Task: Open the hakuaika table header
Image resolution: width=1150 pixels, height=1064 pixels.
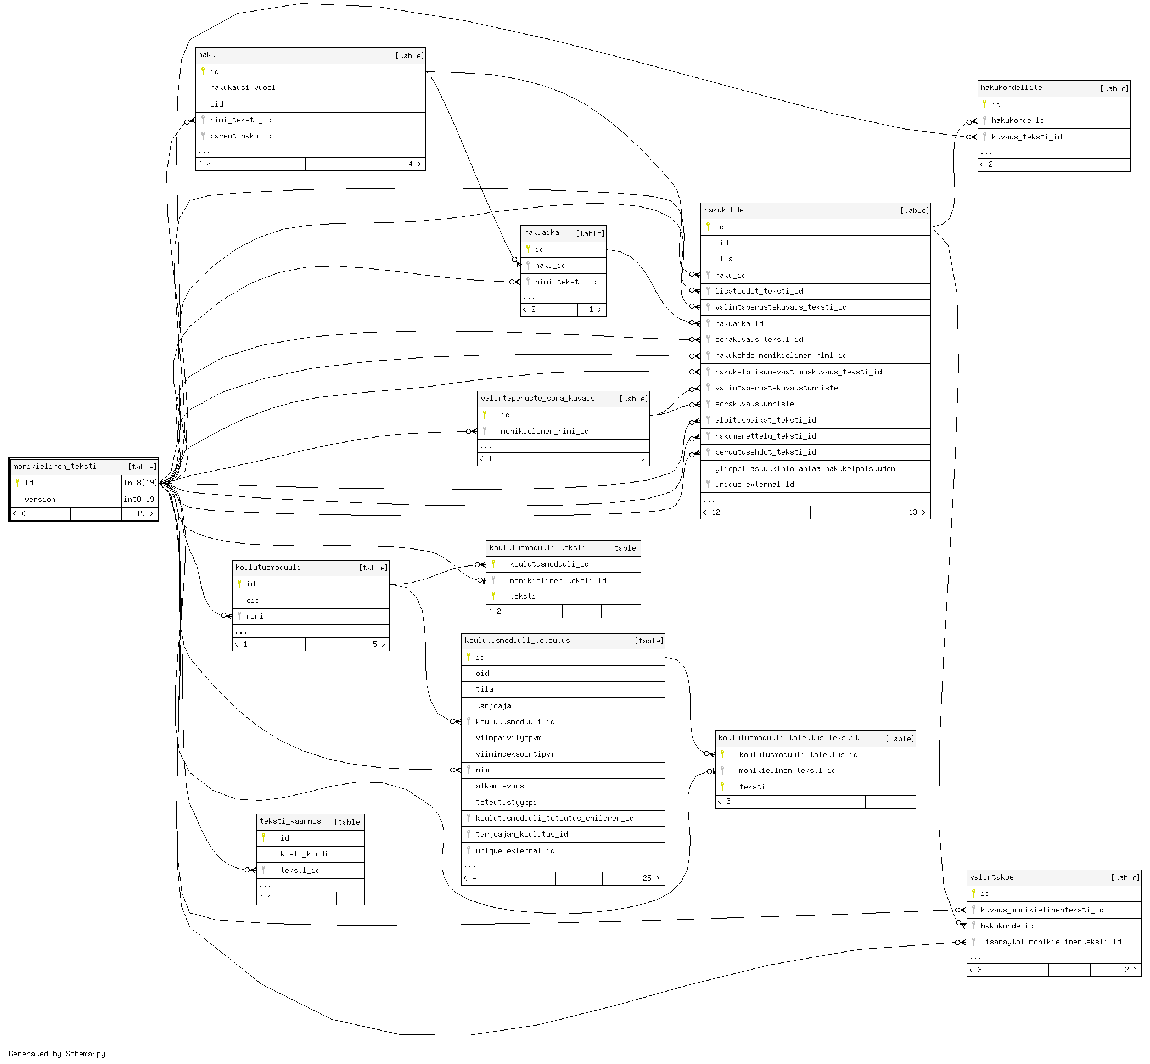Action: coord(563,233)
